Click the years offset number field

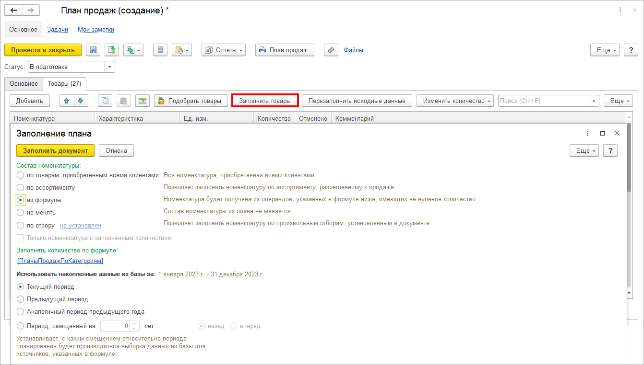pos(115,326)
